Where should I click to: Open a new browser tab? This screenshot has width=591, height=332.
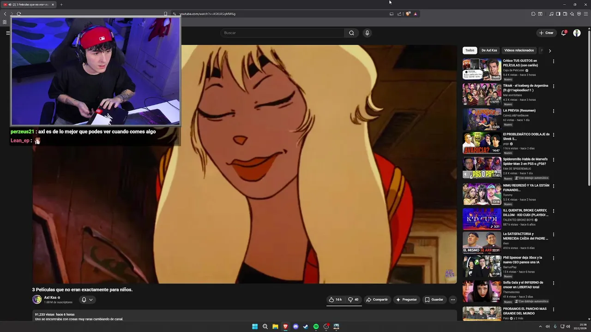point(61,5)
